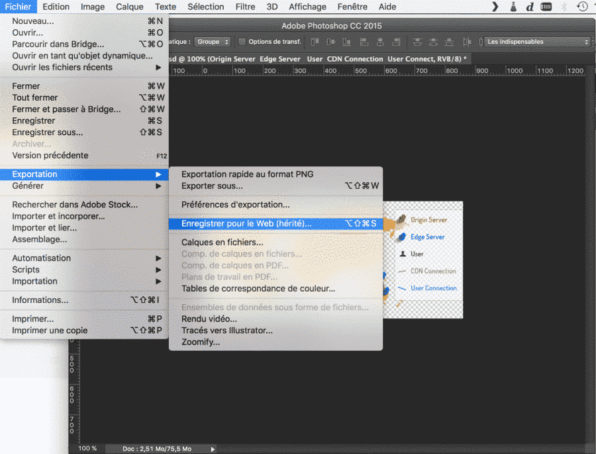Expand the Doc size status bar arrow
The width and height of the screenshot is (596, 454).
213,449
